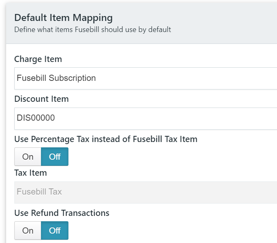Open the Charge Item field showing Fusebill Subscription
The image size is (277, 243).
point(145,78)
